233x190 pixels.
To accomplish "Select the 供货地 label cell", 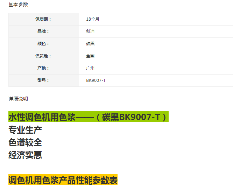I will pyautogui.click(x=43, y=56).
